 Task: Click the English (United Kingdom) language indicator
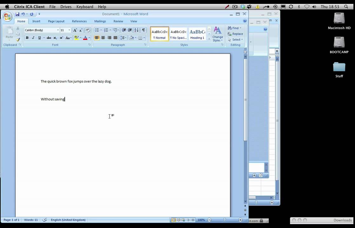pos(68,220)
